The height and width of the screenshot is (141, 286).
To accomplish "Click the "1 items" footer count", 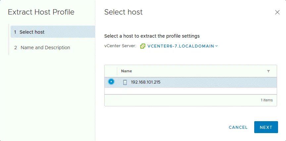I will pos(266,100).
